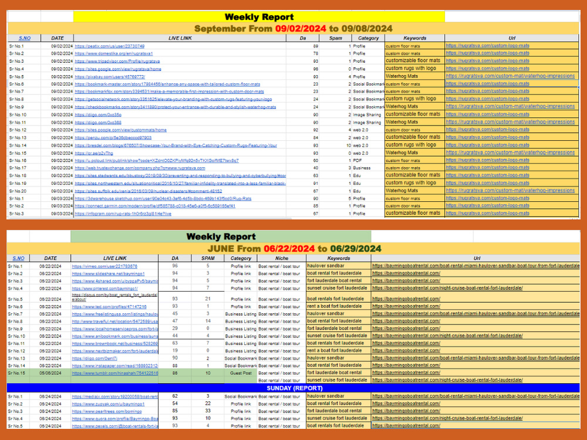Screen dimensions: 587x440
Task: Open the ted.com profiles link
Action: [109, 307]
